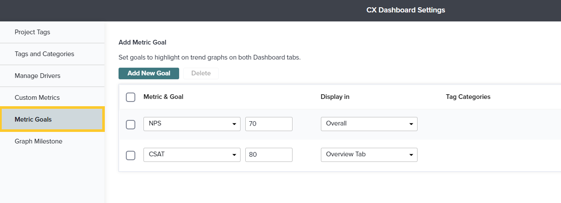Check the CSAT goal row checkbox

point(131,155)
